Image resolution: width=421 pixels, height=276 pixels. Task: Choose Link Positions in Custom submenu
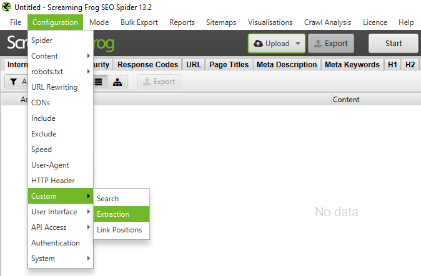[x=121, y=229]
